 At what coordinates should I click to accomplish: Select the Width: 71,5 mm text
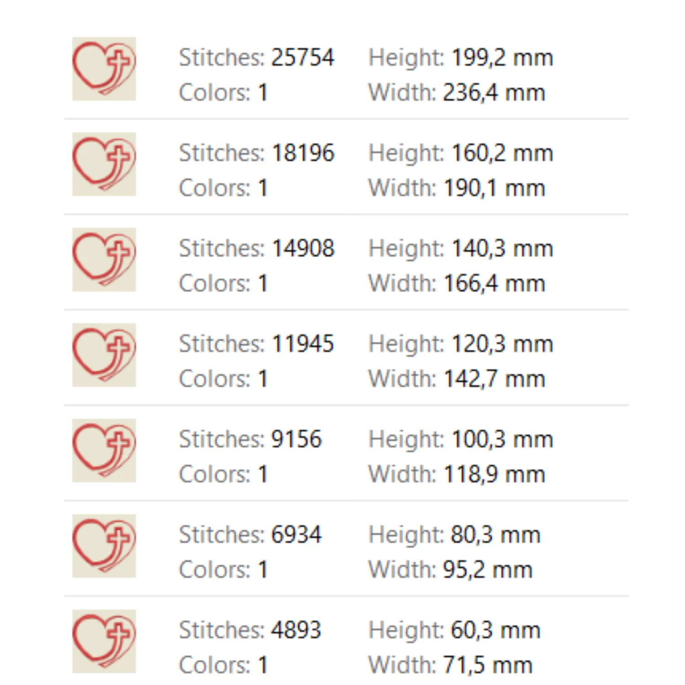(450, 665)
